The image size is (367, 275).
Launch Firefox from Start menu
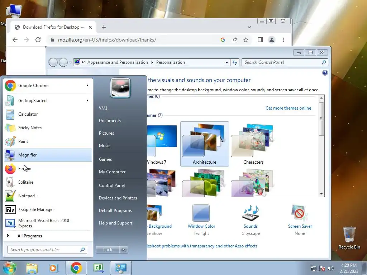(x=48, y=169)
